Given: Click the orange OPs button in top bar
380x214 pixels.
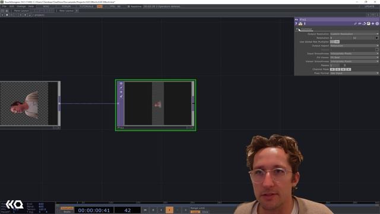Looking at the screenshot, I should pos(100,7).
